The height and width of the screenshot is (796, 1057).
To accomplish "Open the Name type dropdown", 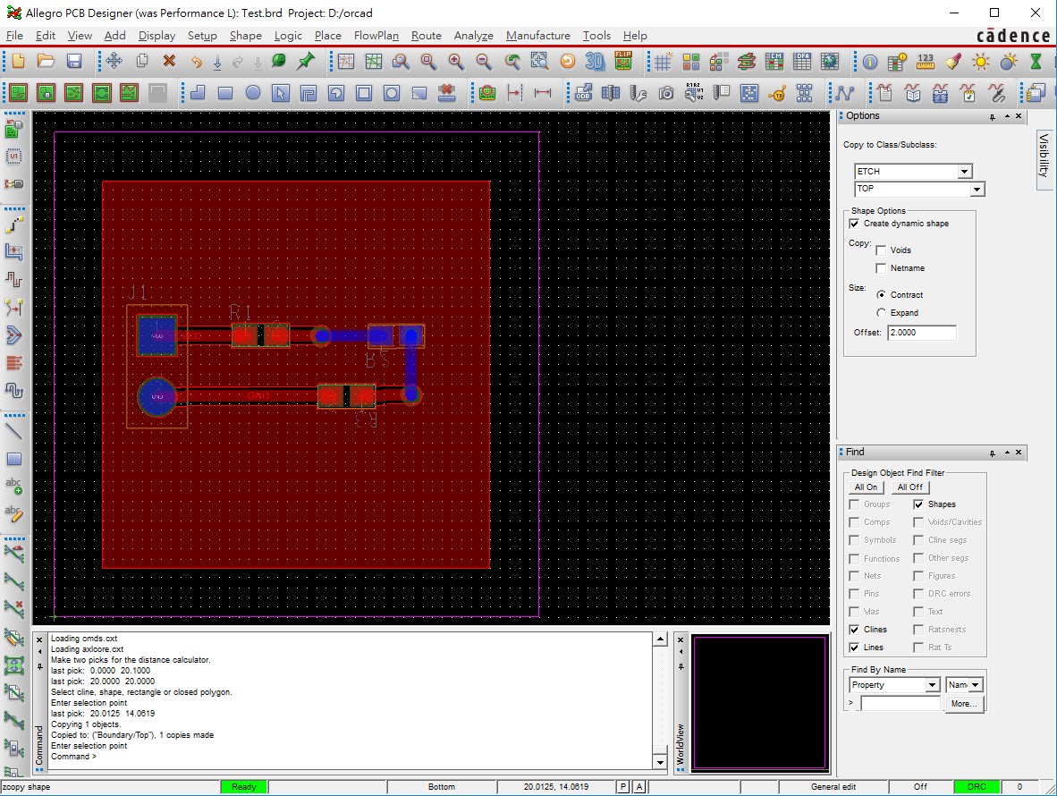I will (976, 685).
